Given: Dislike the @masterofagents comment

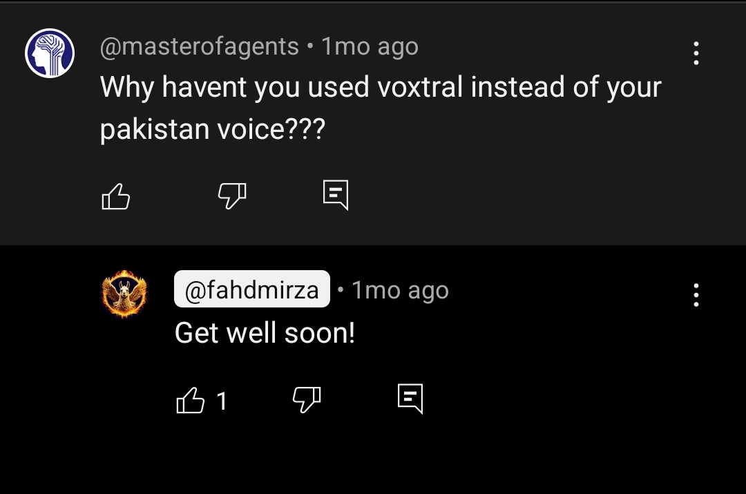Looking at the screenshot, I should [231, 196].
